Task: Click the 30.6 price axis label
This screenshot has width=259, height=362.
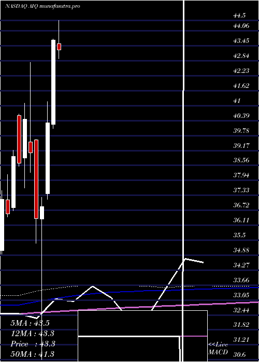Action: pos(239,355)
